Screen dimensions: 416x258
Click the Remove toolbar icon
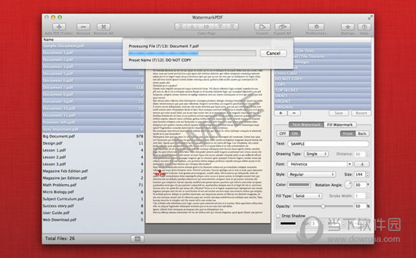tap(83, 27)
